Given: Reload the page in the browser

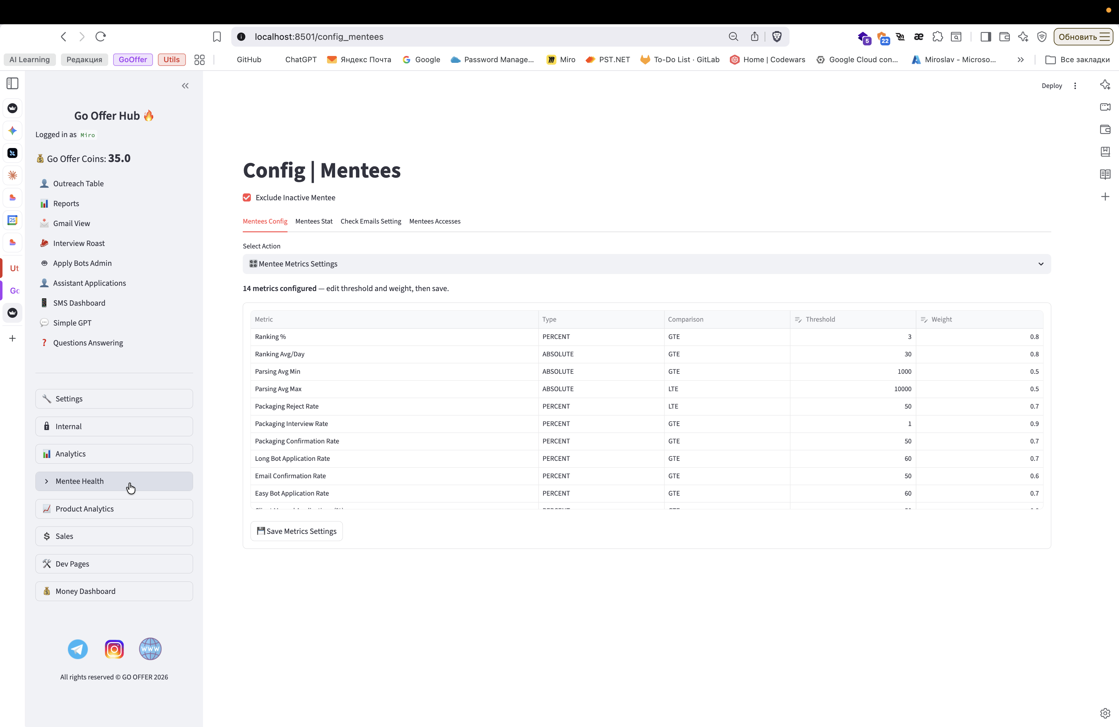Looking at the screenshot, I should 101,37.
